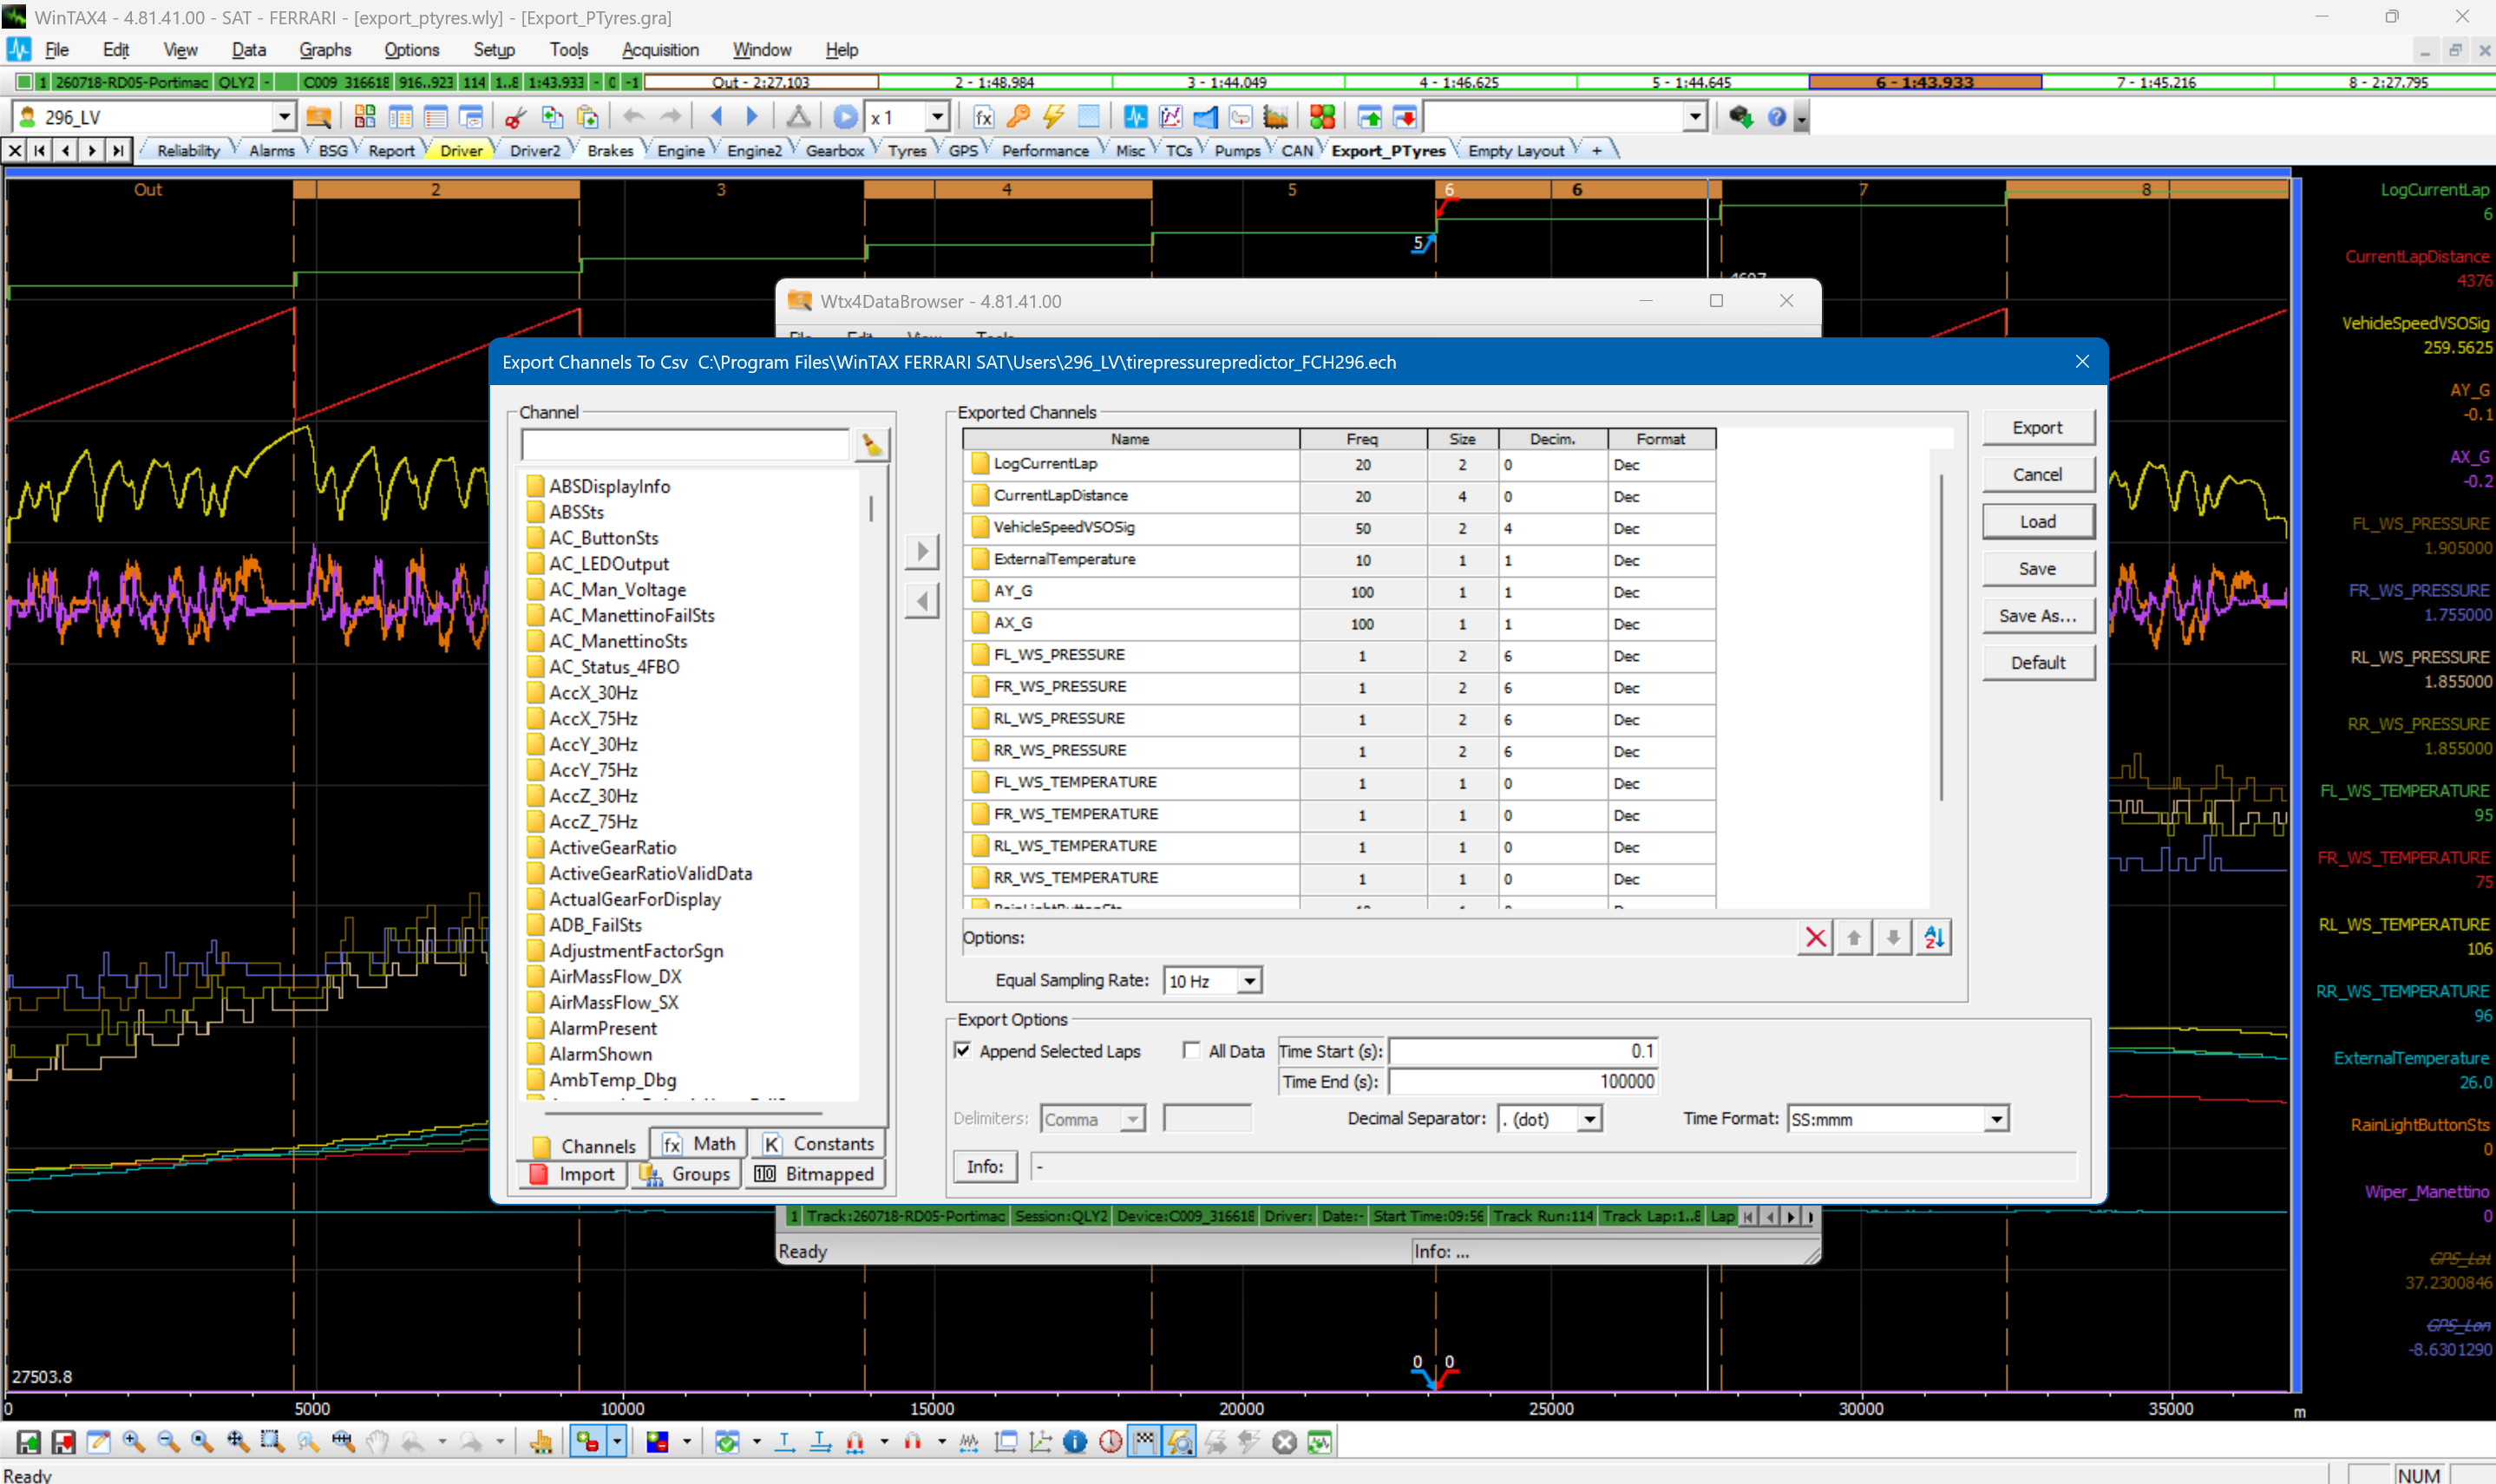Click the right arrow to add channel
This screenshot has height=1484, width=2496.
922,551
